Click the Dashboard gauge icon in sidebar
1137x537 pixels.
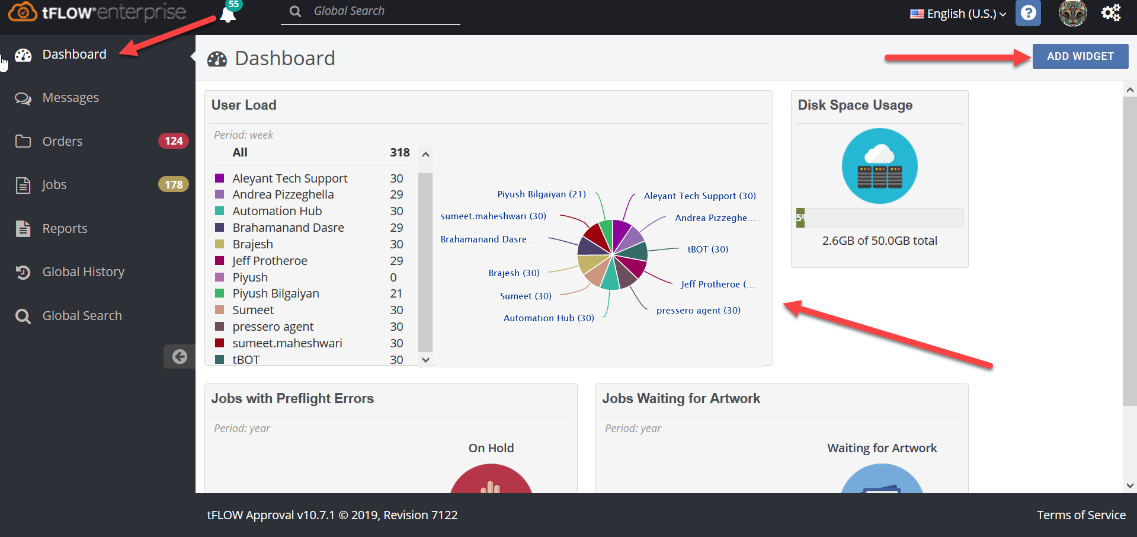click(23, 55)
